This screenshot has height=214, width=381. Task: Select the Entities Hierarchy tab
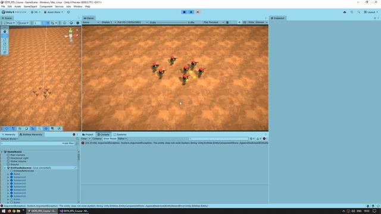point(31,134)
